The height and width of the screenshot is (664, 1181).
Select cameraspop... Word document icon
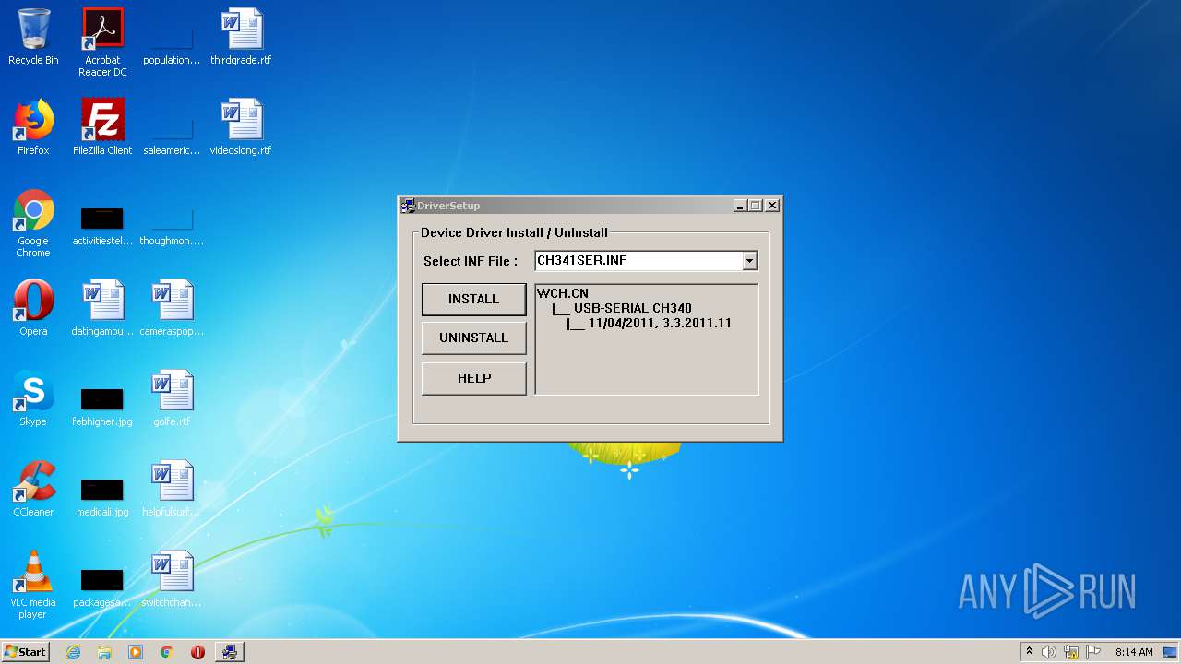coord(172,308)
